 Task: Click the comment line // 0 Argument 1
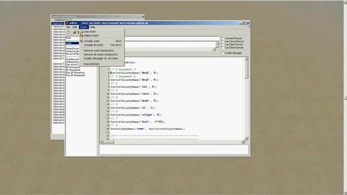123,69
